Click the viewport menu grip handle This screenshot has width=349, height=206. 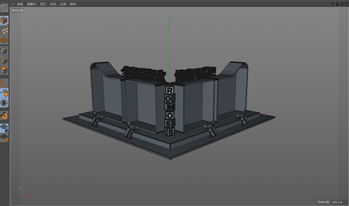tap(13, 4)
